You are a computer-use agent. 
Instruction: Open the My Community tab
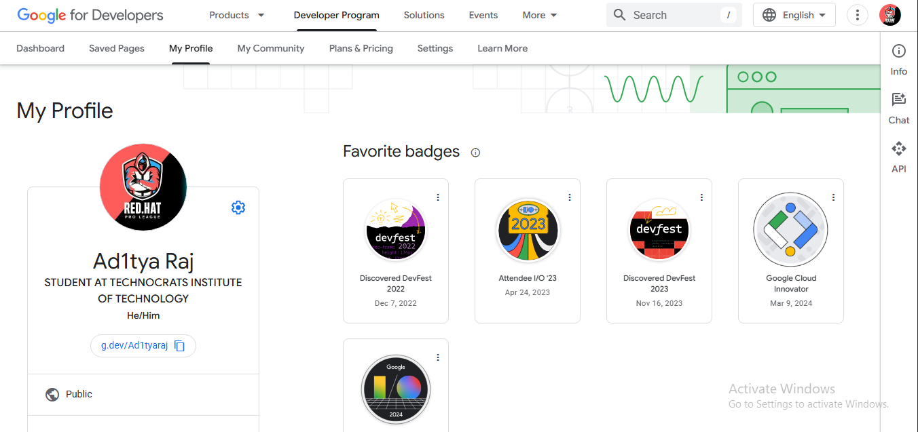pos(271,48)
